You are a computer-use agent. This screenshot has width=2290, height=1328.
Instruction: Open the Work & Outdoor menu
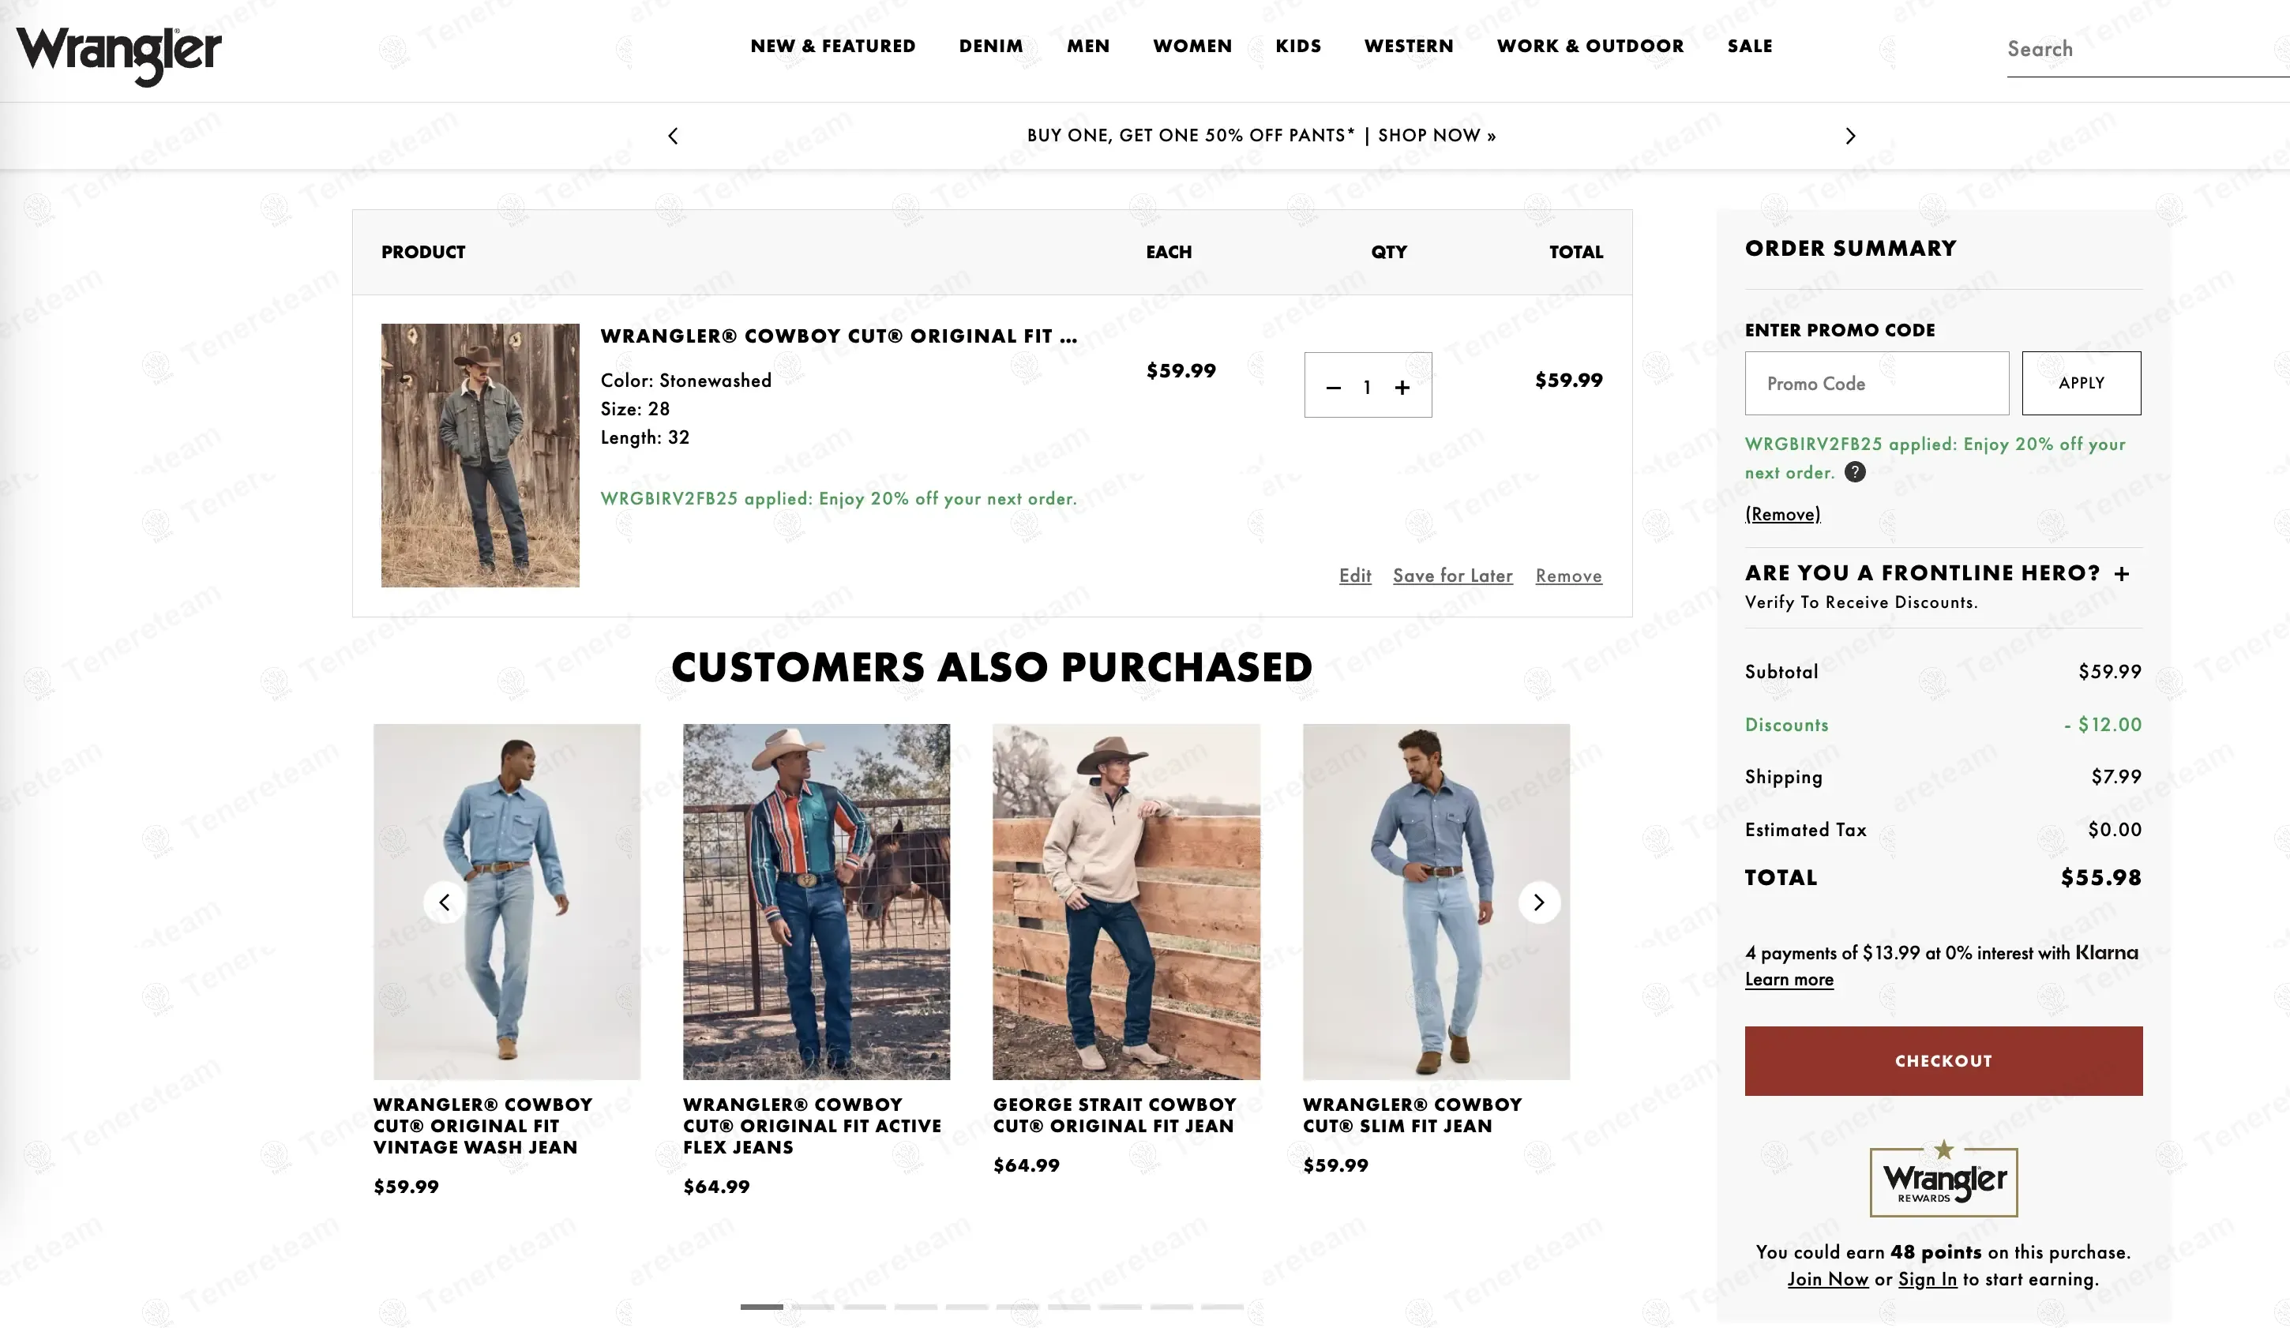tap(1590, 47)
